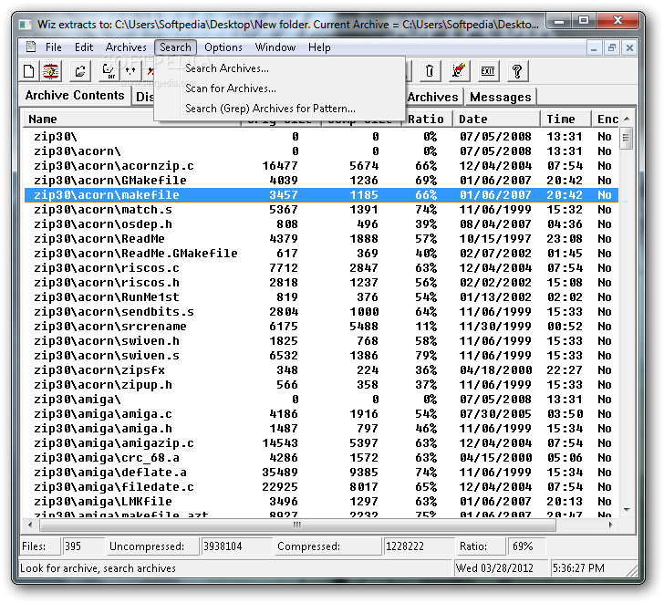Click the Wiz application icon in title bar
664x603 pixels.
point(26,25)
